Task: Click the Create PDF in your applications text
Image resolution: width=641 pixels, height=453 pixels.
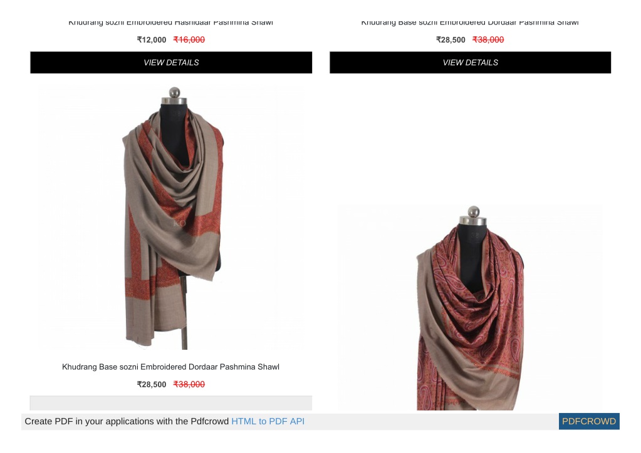Action: tap(127, 421)
